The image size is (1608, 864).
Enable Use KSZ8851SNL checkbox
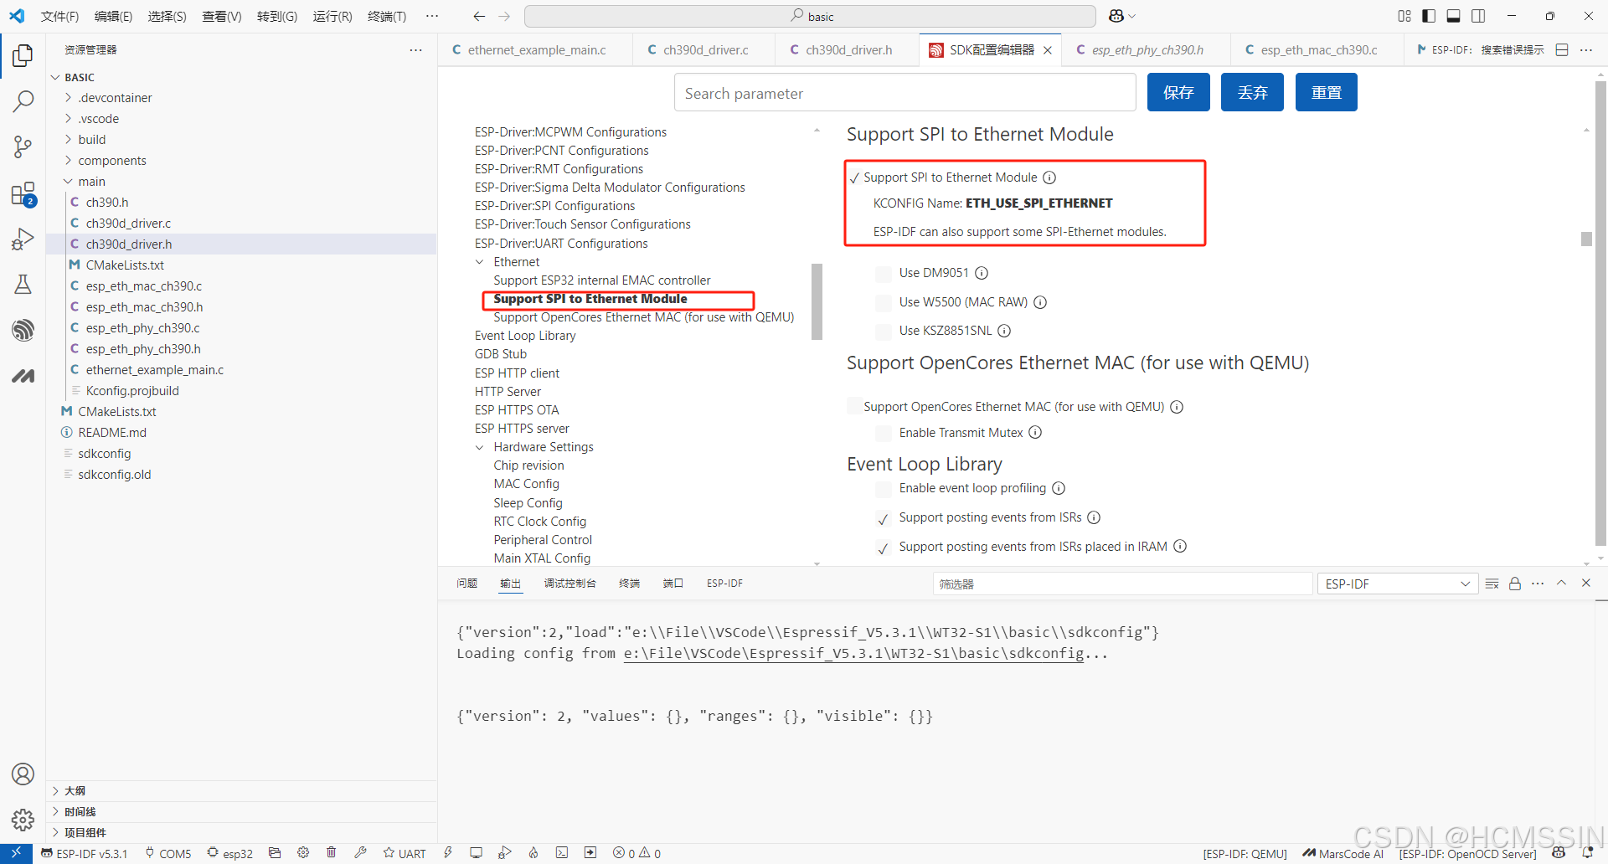click(884, 332)
